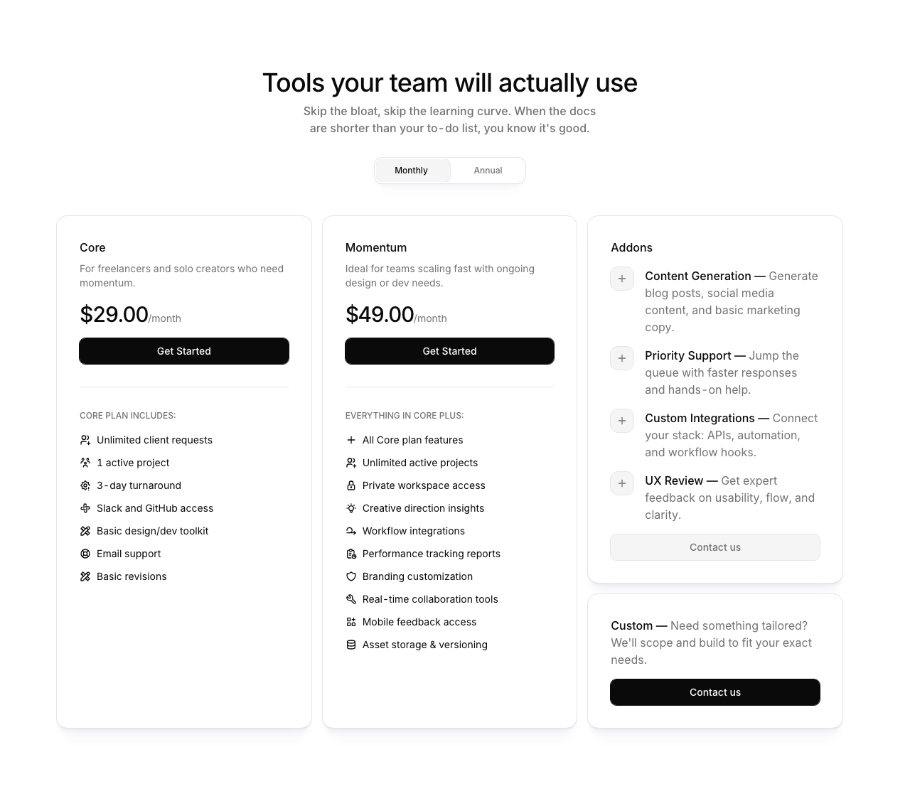
Task: Click the Tools your team will actually use heading
Action: pyautogui.click(x=449, y=83)
